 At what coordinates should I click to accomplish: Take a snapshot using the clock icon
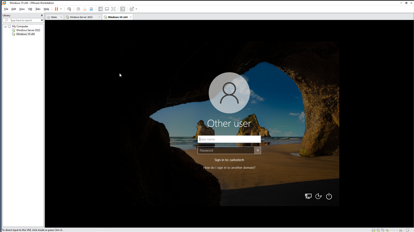pyautogui.click(x=78, y=9)
